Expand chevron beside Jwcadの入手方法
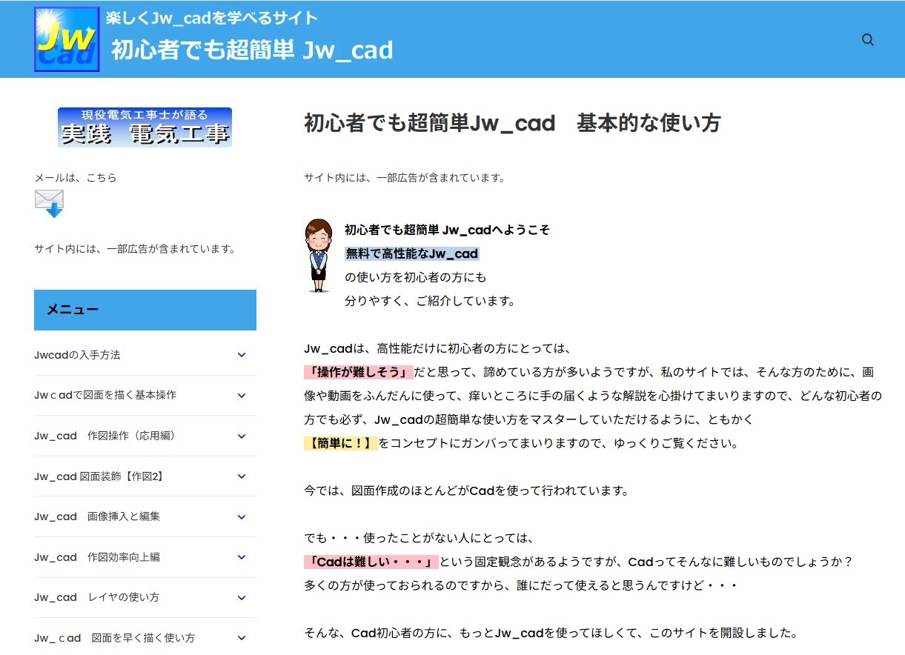This screenshot has height=655, width=905. click(x=242, y=355)
